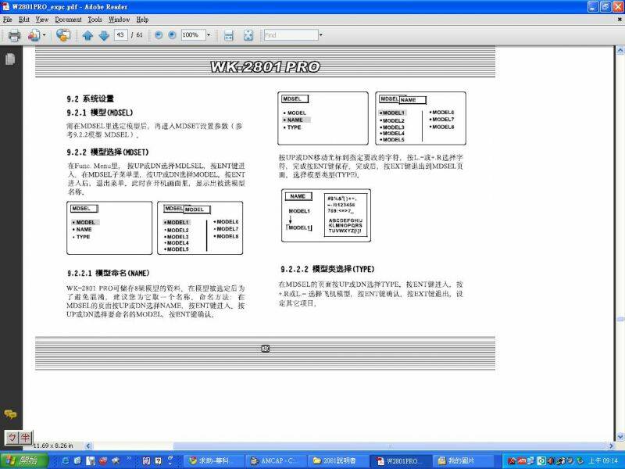
Task: Click the zoom in plus button
Action: pyautogui.click(x=172, y=35)
